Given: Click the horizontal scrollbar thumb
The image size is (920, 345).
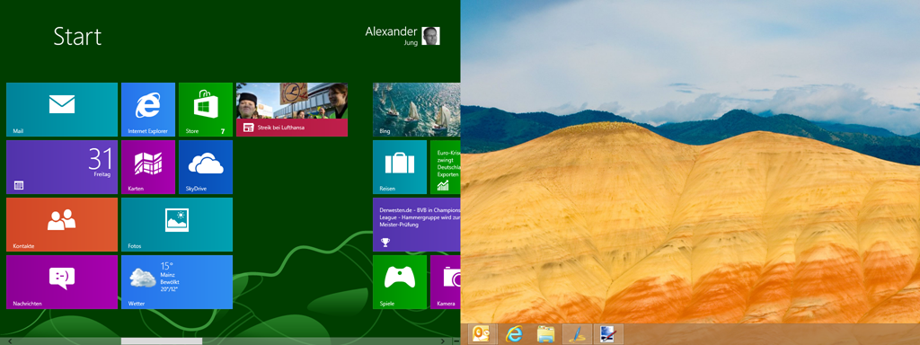Looking at the screenshot, I should [x=162, y=341].
